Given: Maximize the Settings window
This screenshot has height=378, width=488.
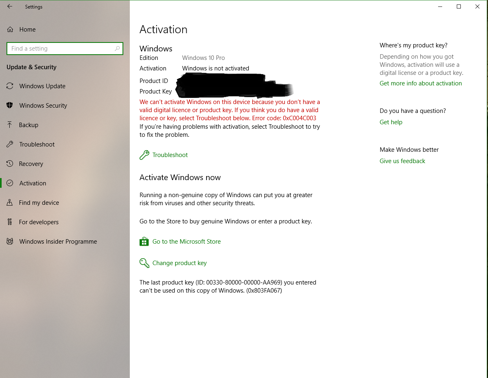Looking at the screenshot, I should tap(459, 6).
